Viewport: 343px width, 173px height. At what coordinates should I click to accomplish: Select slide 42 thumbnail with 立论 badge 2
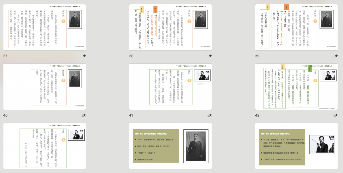point(296,86)
